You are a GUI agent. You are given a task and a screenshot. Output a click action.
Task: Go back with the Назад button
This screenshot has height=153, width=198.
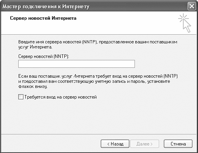[x=115, y=144]
